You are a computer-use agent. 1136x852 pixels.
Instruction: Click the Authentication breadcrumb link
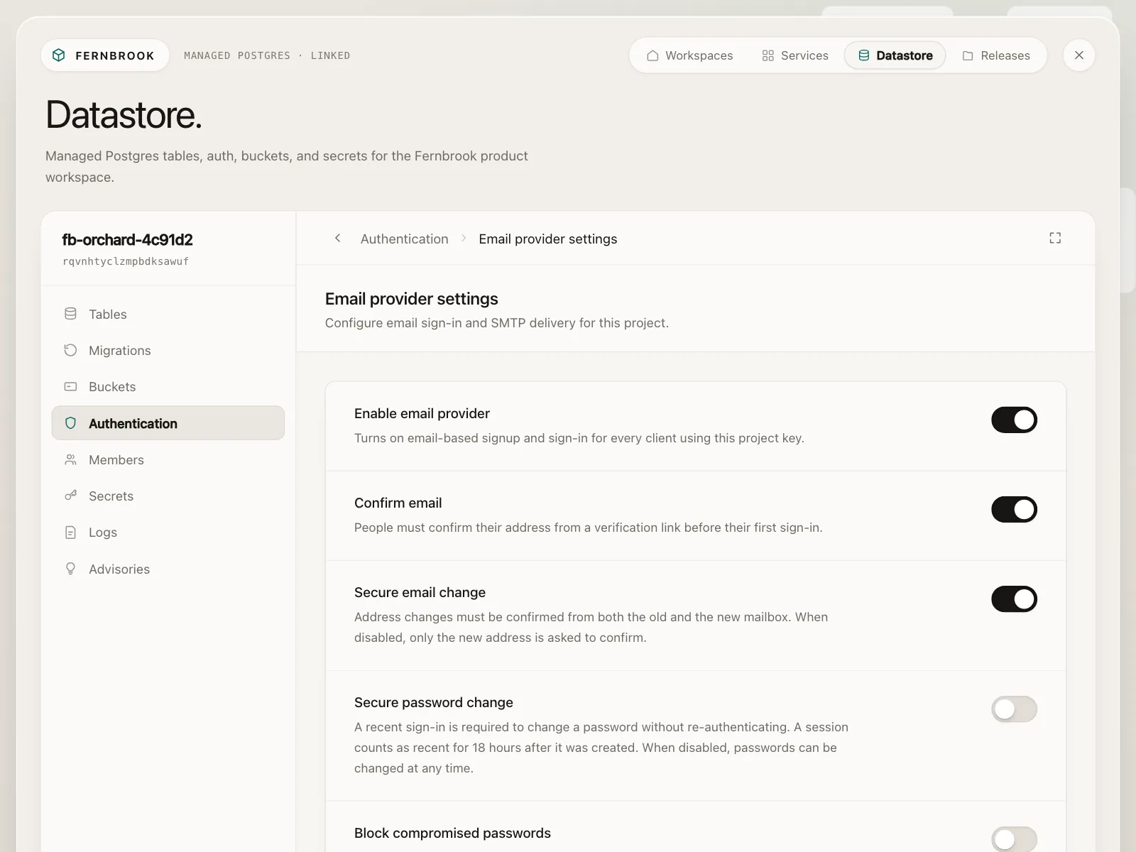click(405, 239)
